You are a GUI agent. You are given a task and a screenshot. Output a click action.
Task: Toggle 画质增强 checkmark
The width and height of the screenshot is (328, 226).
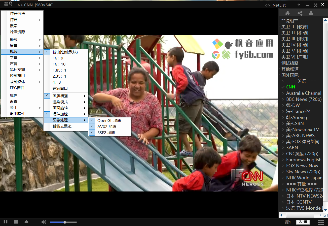tap(47, 96)
